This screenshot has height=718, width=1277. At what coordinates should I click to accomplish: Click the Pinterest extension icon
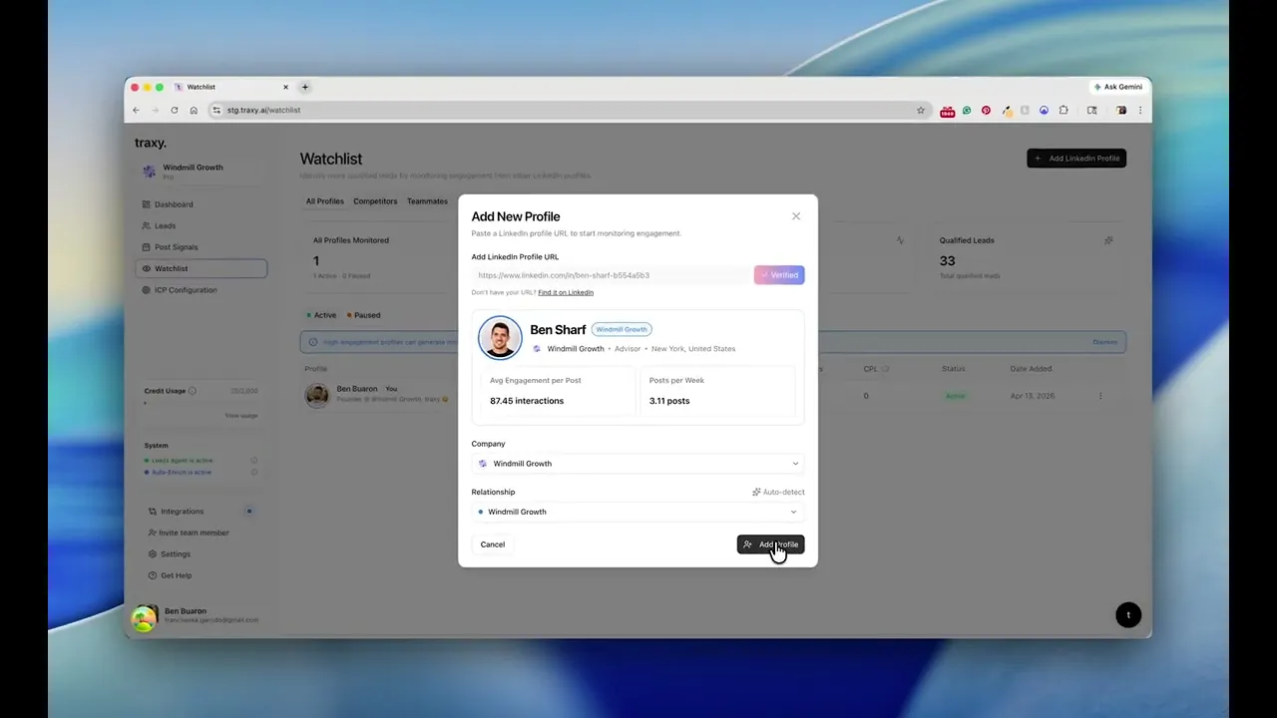pyautogui.click(x=986, y=111)
